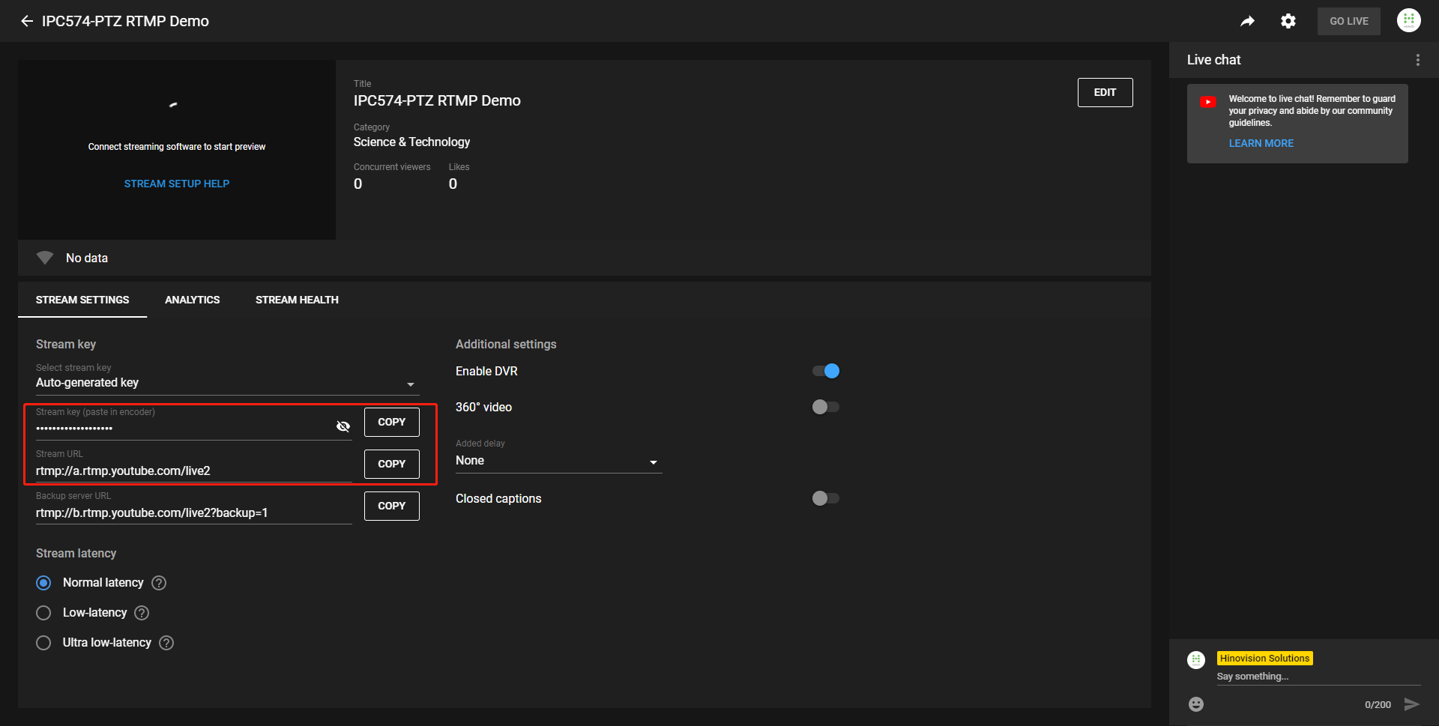Open settings with the gear icon

pos(1288,21)
